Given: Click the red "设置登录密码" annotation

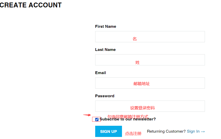Looking at the screenshot, I should pos(142,108).
